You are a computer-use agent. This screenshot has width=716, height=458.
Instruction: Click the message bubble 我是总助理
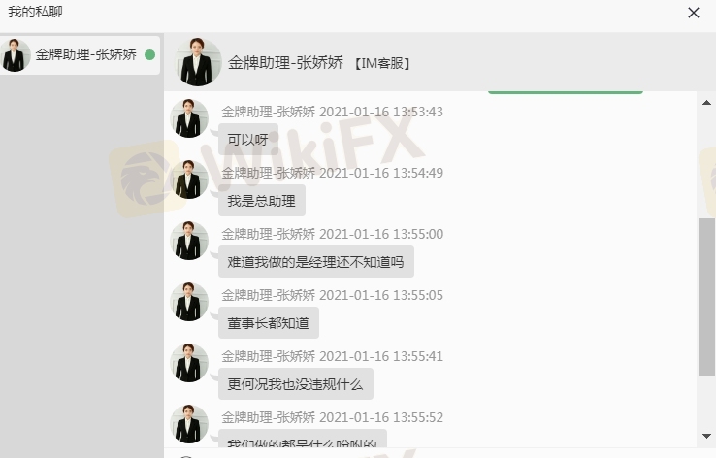tap(262, 201)
